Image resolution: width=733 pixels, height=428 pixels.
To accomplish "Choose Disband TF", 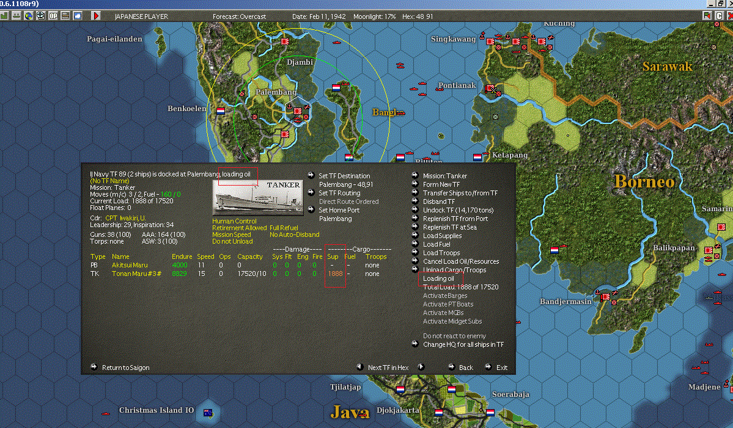I will 439,201.
